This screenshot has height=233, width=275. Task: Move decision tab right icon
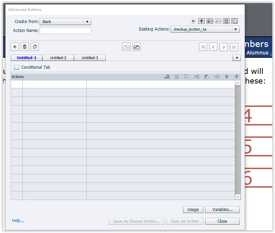[136, 47]
